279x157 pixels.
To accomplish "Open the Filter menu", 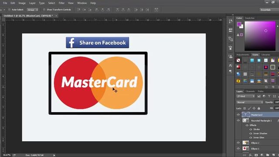I will [x=61, y=3].
